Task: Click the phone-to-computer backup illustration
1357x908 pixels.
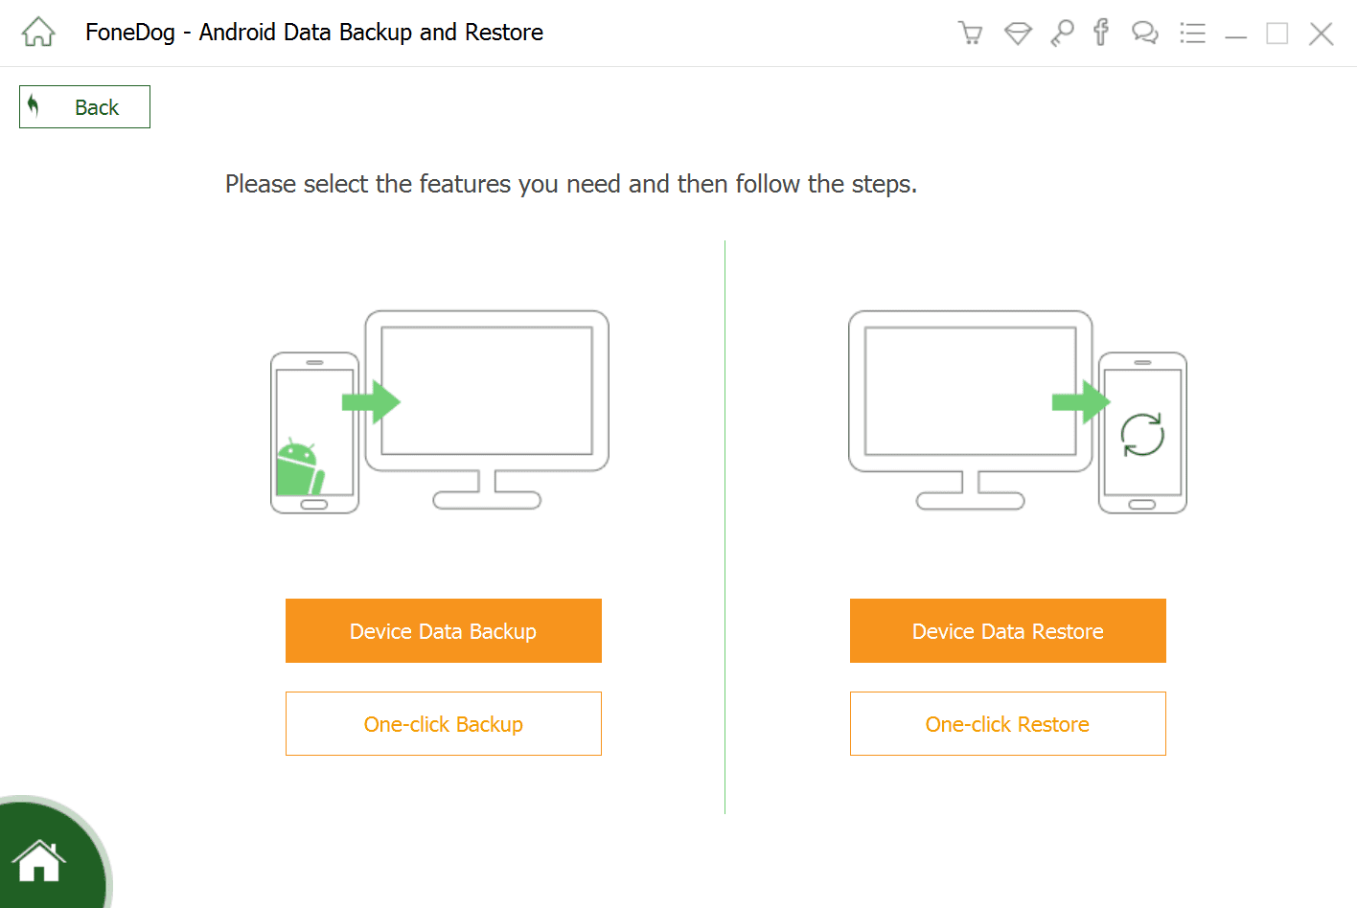Action: coord(440,412)
